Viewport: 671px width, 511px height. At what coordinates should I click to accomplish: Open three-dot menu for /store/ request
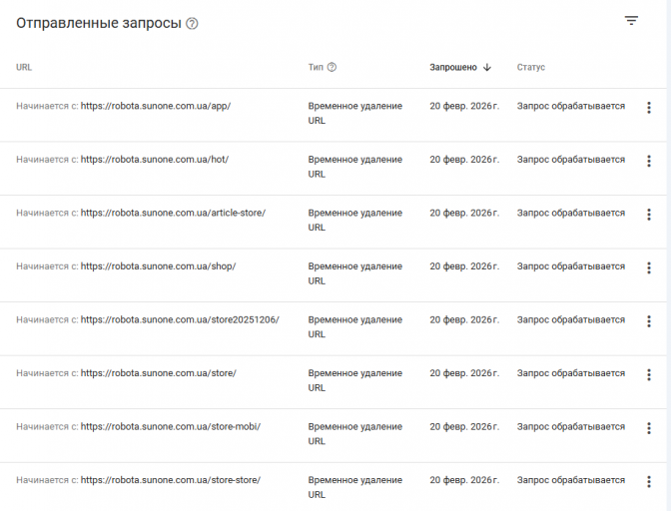pyautogui.click(x=649, y=374)
